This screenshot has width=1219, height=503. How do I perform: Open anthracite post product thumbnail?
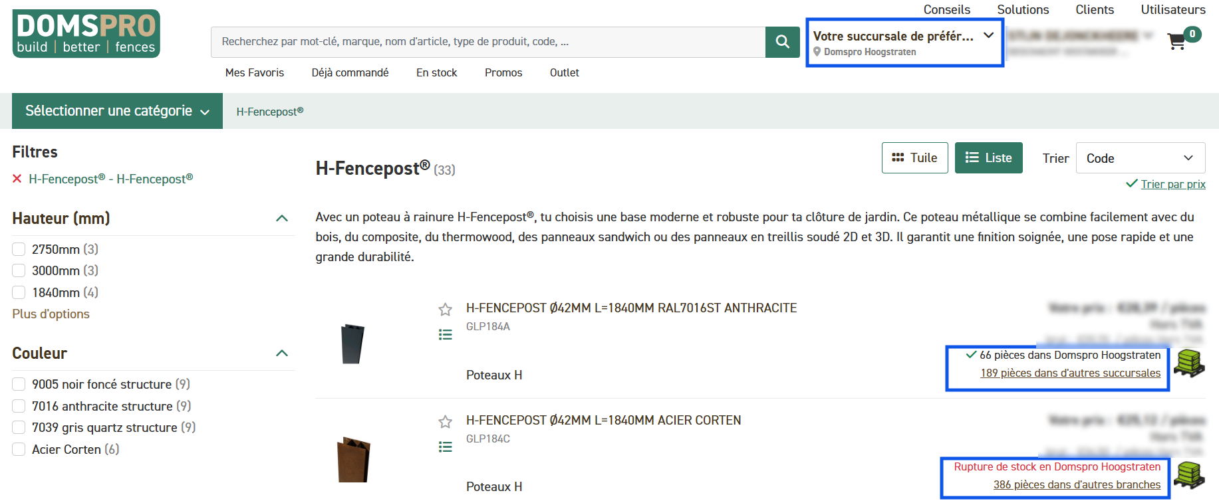point(352,344)
